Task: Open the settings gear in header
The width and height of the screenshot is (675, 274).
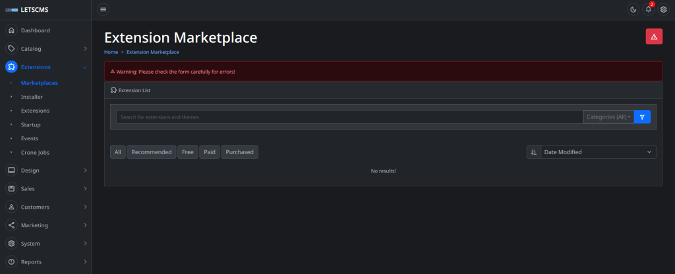Action: coord(663,9)
